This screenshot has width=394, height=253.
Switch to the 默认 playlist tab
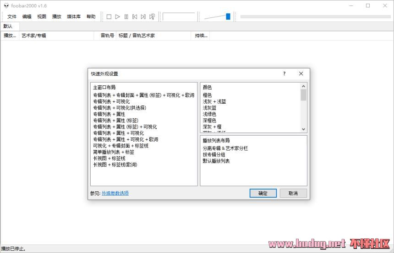click(x=8, y=26)
